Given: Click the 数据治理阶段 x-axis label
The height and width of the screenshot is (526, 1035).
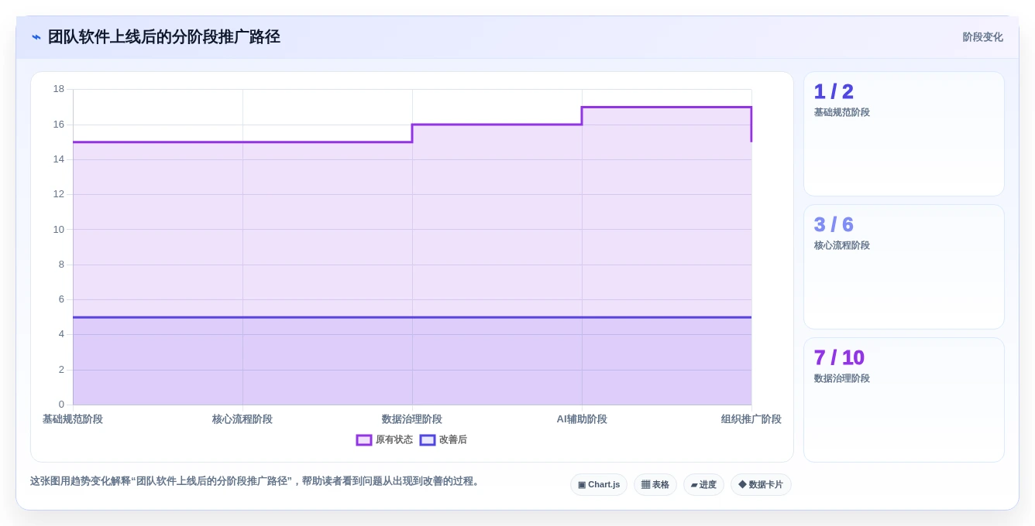Looking at the screenshot, I should point(412,419).
